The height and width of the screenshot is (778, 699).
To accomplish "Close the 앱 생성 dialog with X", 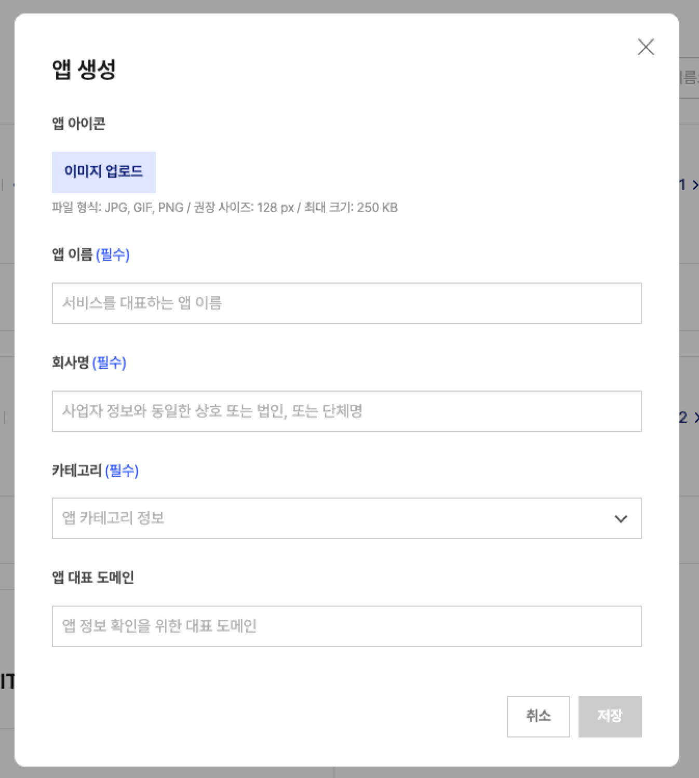I will [646, 47].
